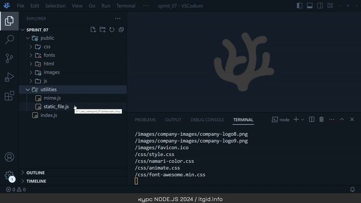The width and height of the screenshot is (361, 203).
Task: Open the Search view
Action: 9,39
